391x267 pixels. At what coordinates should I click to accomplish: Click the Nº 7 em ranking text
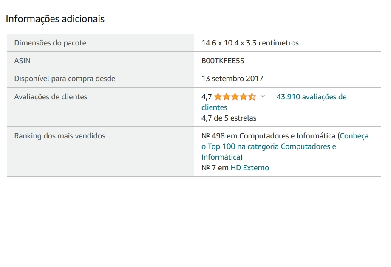tap(215, 168)
